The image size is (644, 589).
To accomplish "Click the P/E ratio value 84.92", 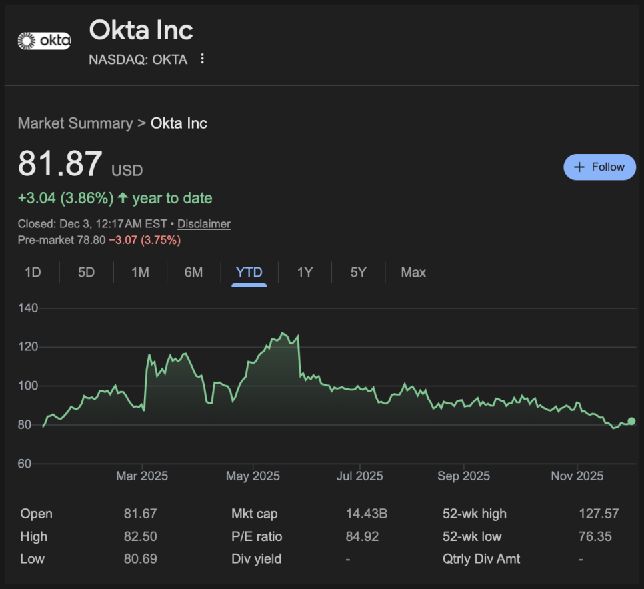I will pyautogui.click(x=362, y=536).
